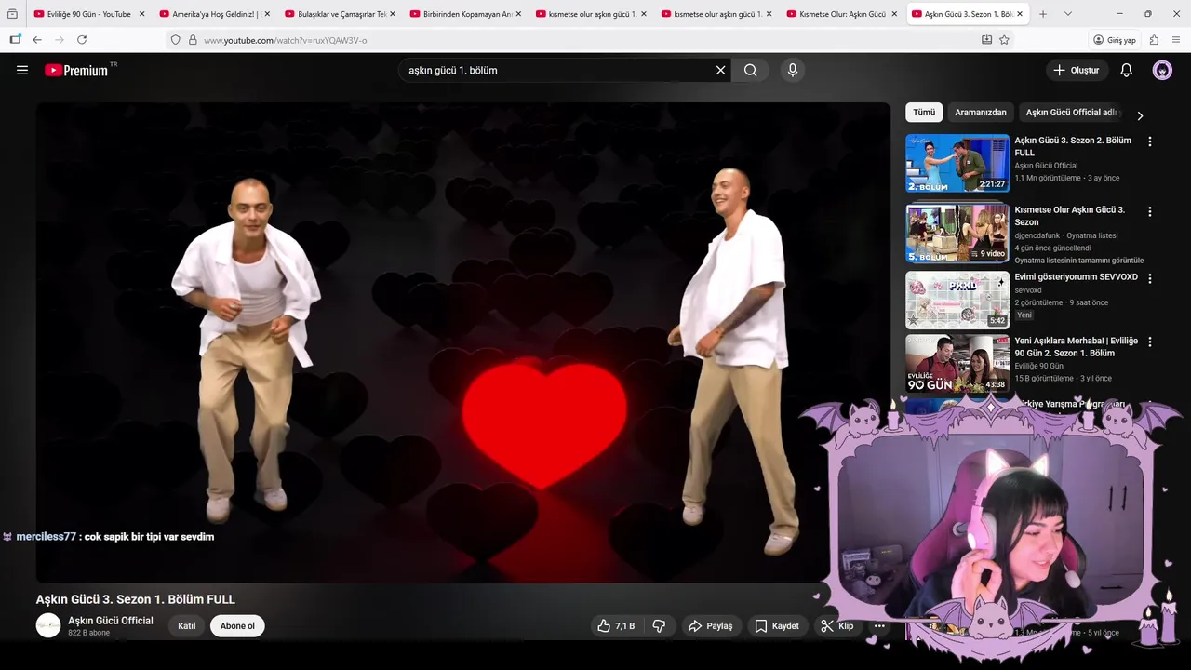This screenshot has height=670, width=1191.
Task: Open Aşkın Gücü Official channel link
Action: tap(110, 621)
